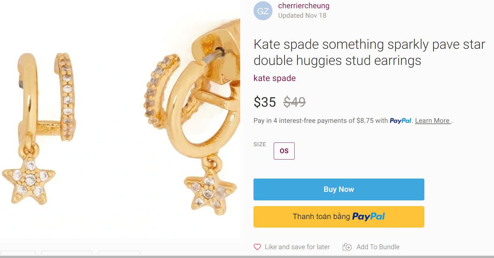Click the GZ seller avatar
This screenshot has height=258, width=494.
click(x=263, y=11)
